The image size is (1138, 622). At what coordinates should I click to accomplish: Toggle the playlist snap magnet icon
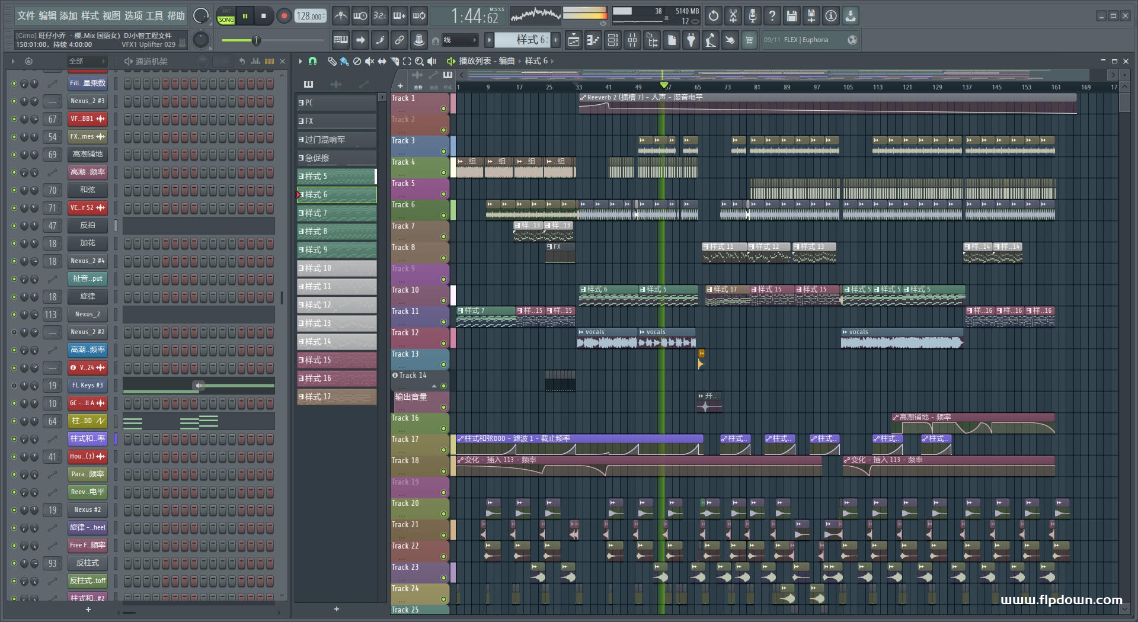pos(313,61)
